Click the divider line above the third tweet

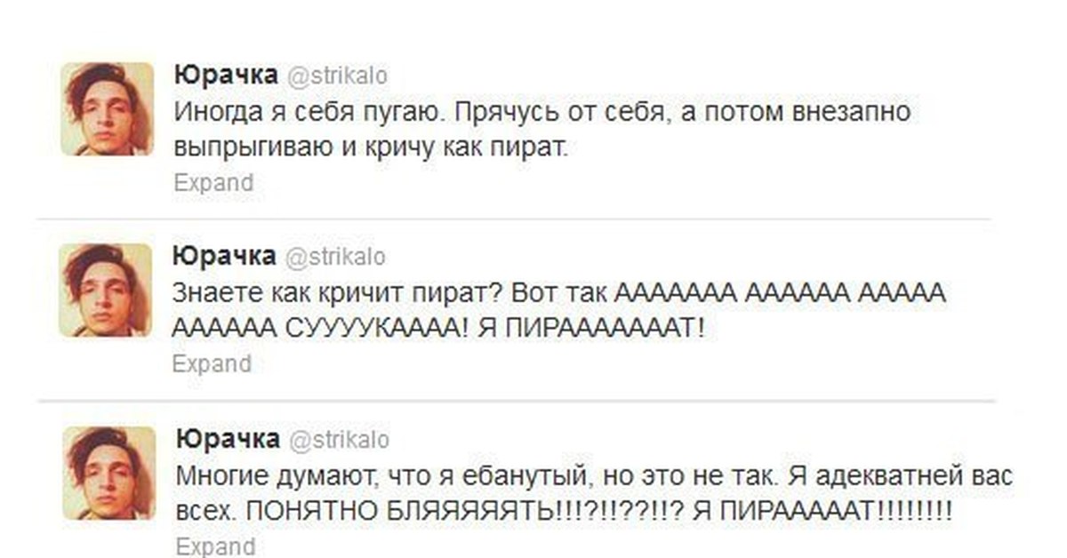pyautogui.click(x=514, y=401)
